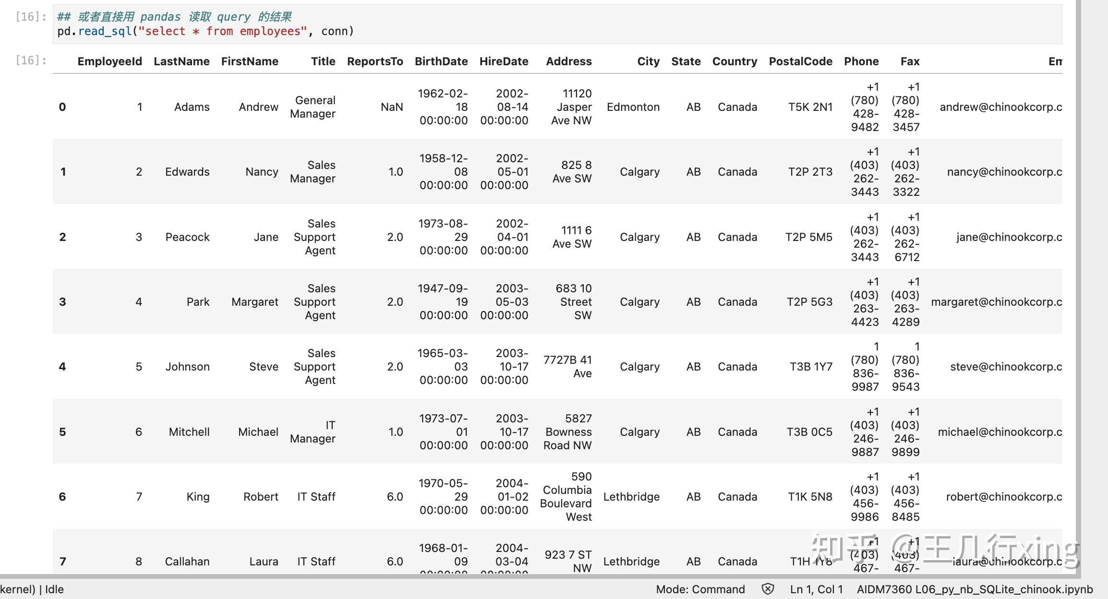Select the King last name cell
The image size is (1108, 599).
point(198,497)
